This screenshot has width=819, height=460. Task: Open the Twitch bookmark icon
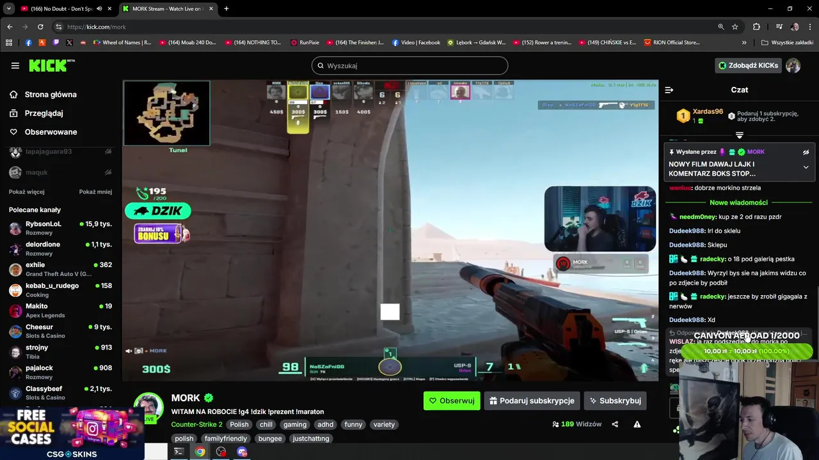tap(56, 43)
